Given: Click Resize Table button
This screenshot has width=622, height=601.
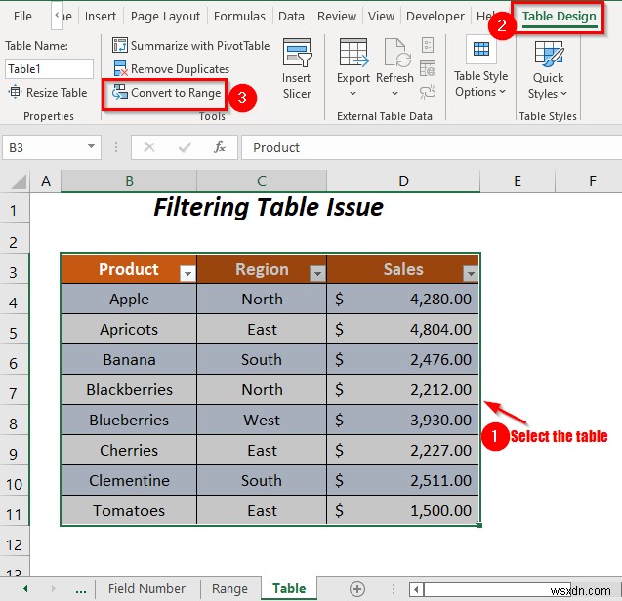Looking at the screenshot, I should click(x=49, y=93).
